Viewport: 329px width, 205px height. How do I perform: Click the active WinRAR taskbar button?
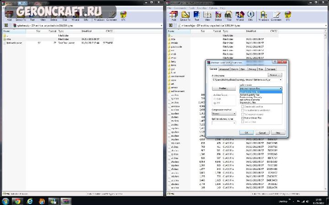point(66,201)
